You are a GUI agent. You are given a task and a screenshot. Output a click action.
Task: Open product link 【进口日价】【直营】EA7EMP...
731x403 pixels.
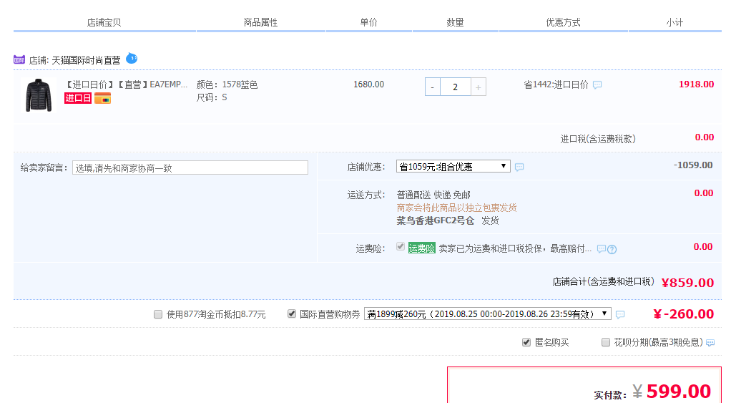125,84
